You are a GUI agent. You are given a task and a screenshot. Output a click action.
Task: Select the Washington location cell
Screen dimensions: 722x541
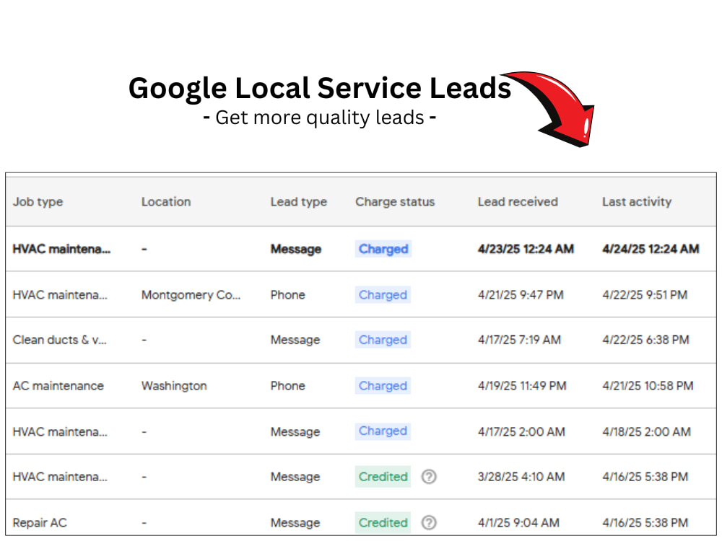point(174,386)
